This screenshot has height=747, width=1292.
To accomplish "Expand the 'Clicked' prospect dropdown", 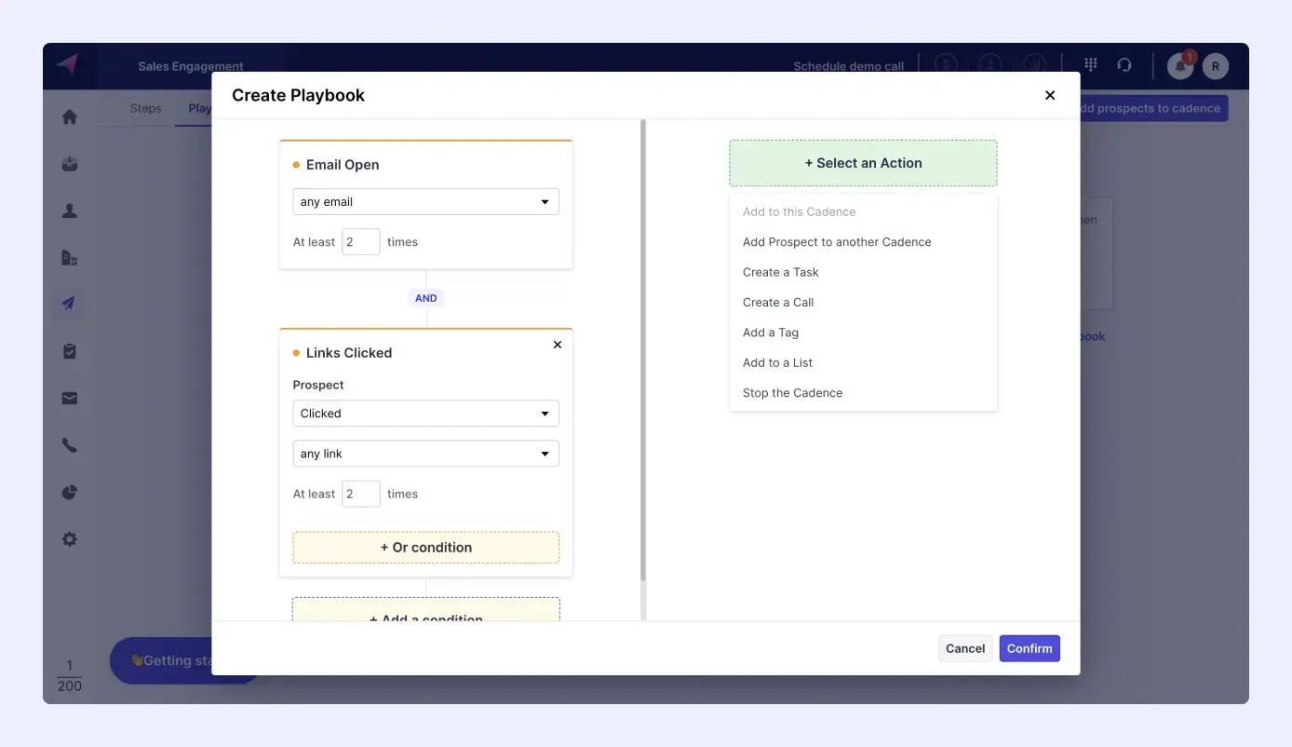I will [425, 413].
